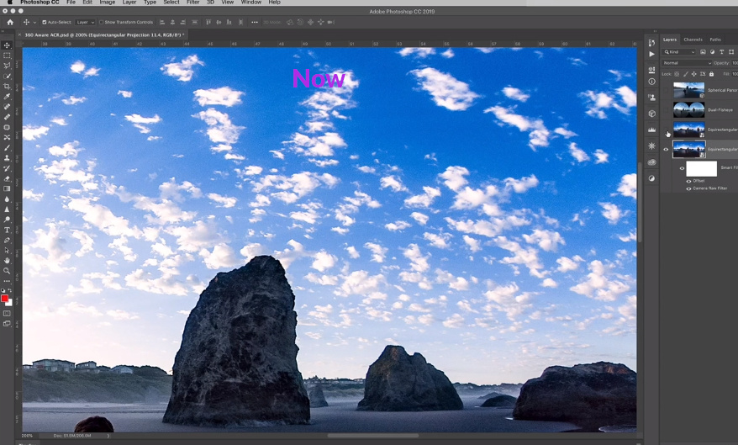The width and height of the screenshot is (738, 445).
Task: Open the Photoshop CC app menu
Action: click(x=40, y=3)
